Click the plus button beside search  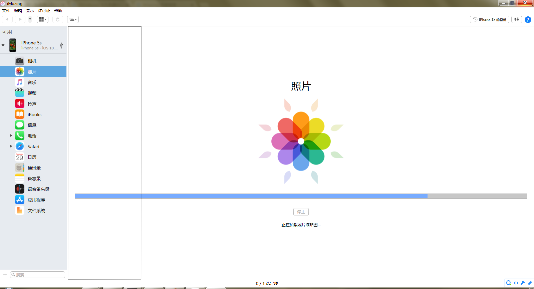pyautogui.click(x=5, y=275)
